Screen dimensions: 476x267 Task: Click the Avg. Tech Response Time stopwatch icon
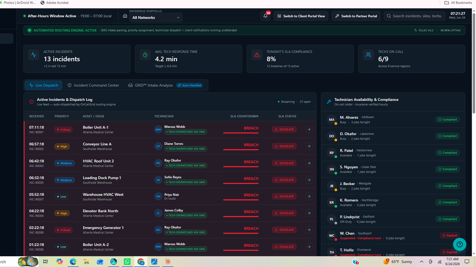point(145,55)
